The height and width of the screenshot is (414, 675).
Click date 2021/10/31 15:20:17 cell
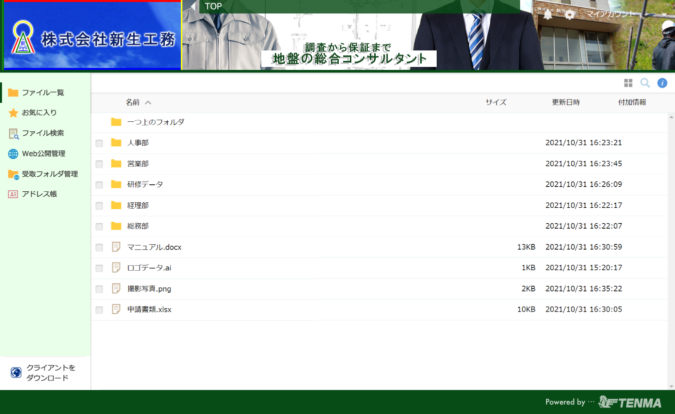[x=584, y=268]
